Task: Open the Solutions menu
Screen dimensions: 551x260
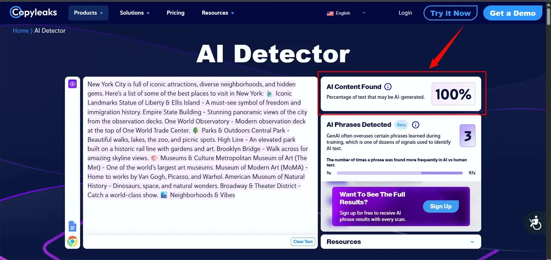Action: pos(135,13)
